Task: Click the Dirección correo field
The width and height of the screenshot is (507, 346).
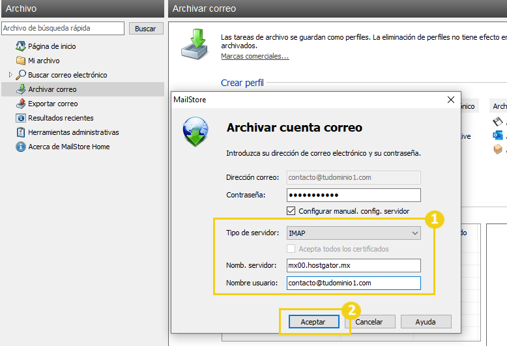Action: (354, 177)
